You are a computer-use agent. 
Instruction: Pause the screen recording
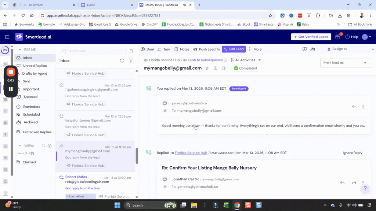pos(10,88)
